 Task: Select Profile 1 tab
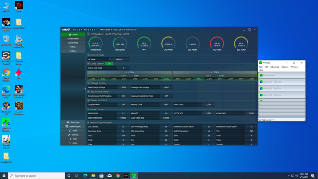click(73, 47)
